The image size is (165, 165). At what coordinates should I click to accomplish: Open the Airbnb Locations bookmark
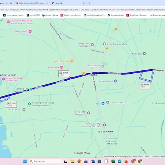71,15
